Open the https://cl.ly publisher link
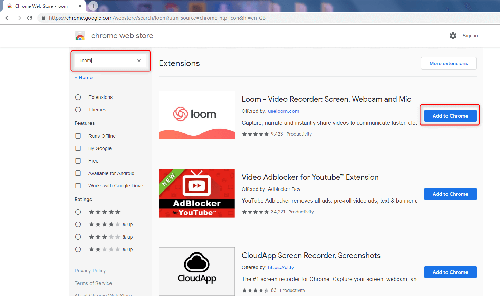The image size is (500, 296). [x=281, y=267]
